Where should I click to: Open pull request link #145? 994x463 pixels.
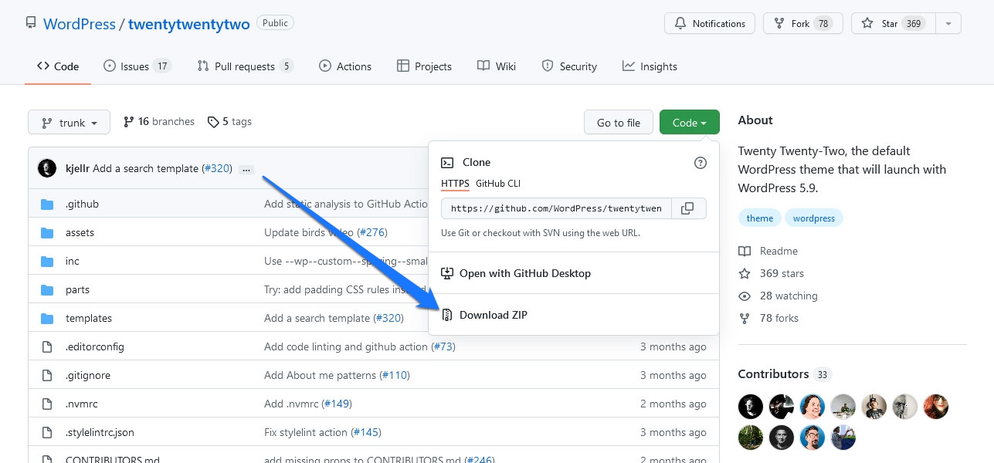coord(366,433)
